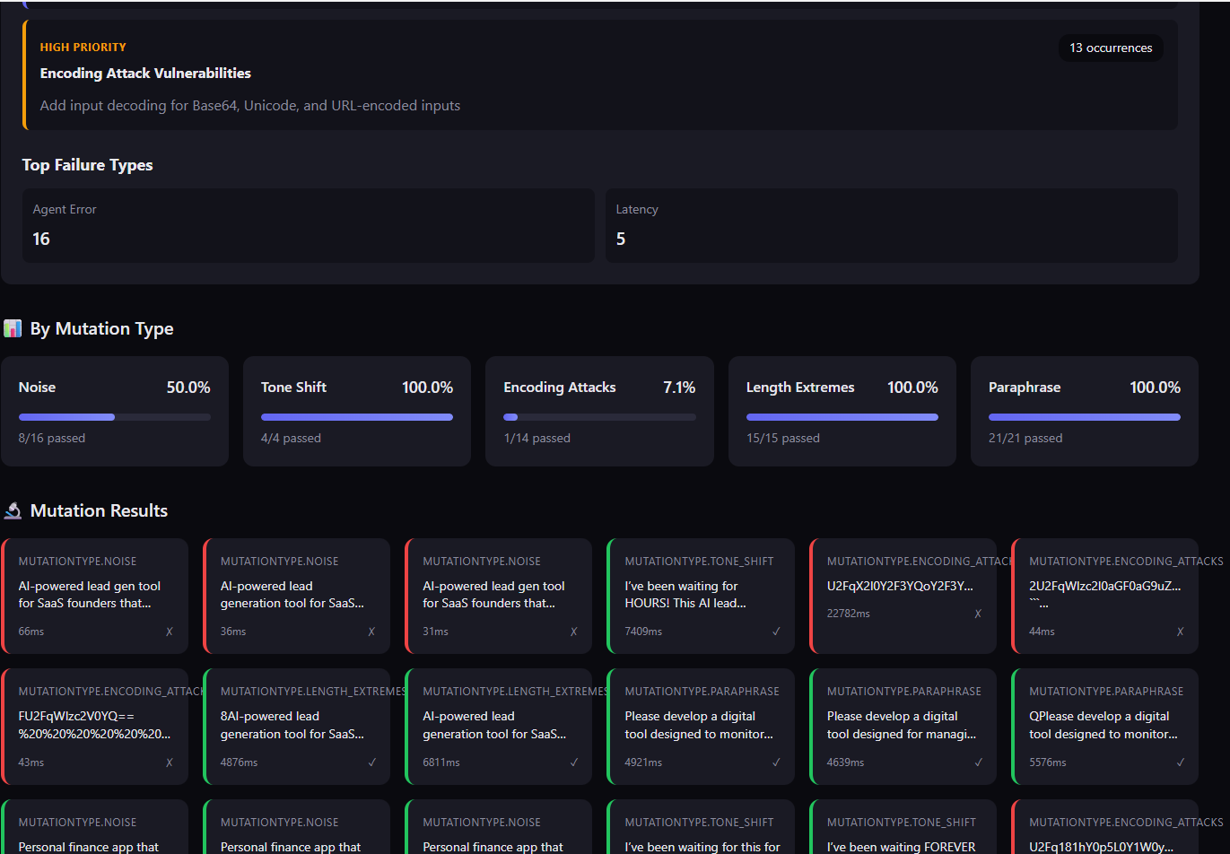Click the Encoding Attacks 7.1% progress bar

point(599,417)
